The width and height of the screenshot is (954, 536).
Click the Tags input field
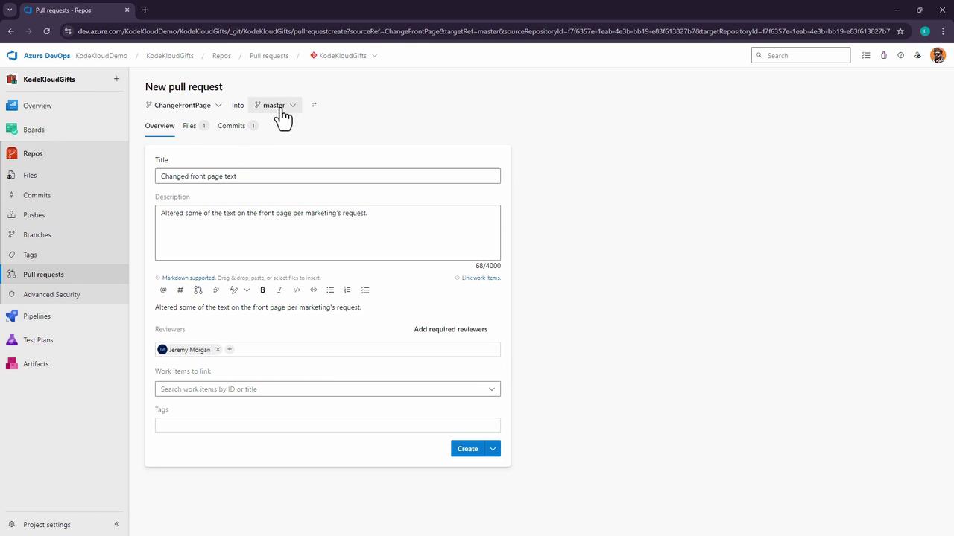tap(328, 425)
